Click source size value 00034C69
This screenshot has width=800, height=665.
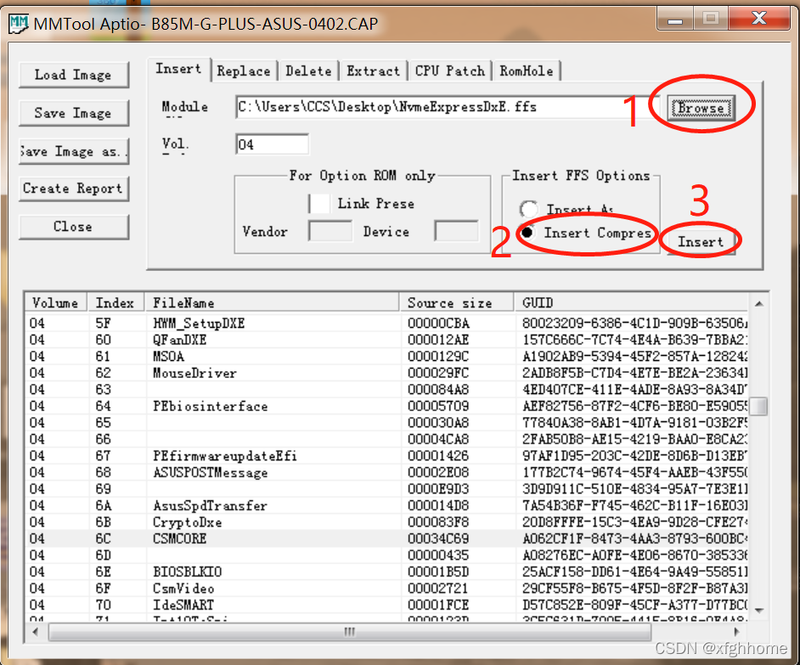click(x=438, y=539)
